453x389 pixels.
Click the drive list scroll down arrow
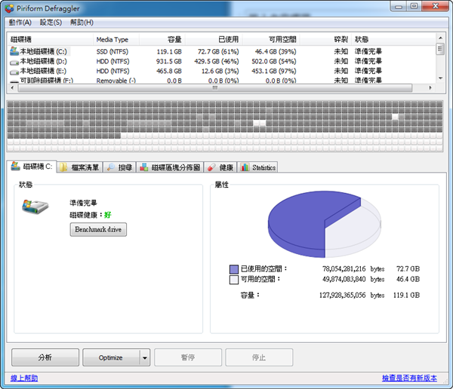pyautogui.click(x=440, y=78)
